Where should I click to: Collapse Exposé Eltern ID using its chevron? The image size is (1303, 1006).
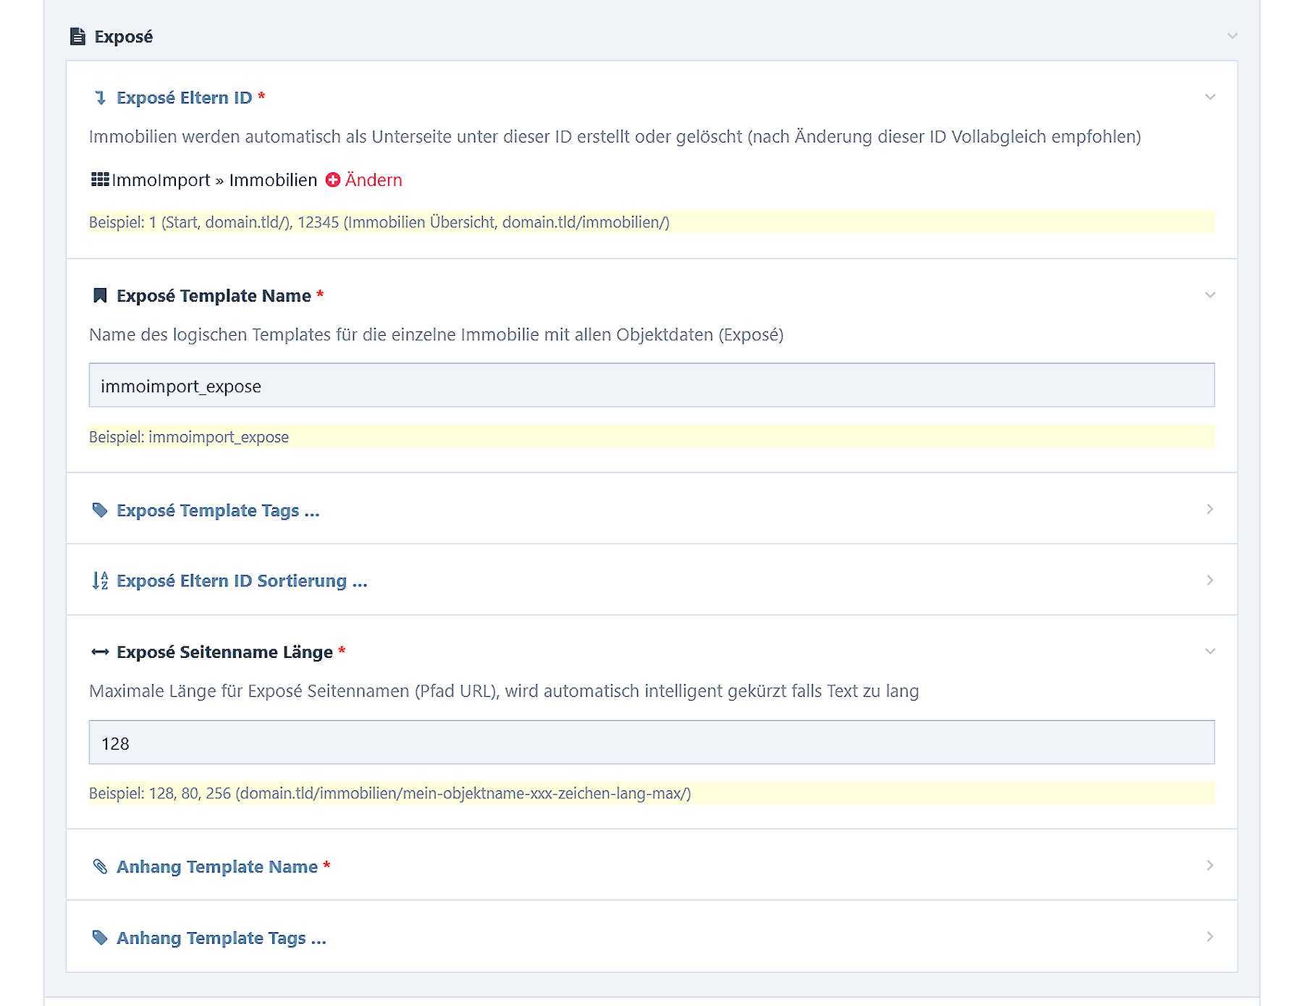pos(1210,98)
